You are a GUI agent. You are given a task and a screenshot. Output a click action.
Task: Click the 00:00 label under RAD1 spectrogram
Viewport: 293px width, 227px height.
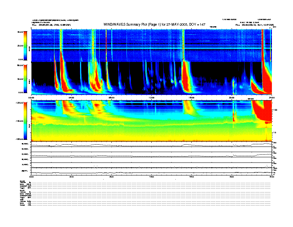[31, 98]
